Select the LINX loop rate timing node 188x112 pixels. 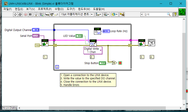pos(97,31)
